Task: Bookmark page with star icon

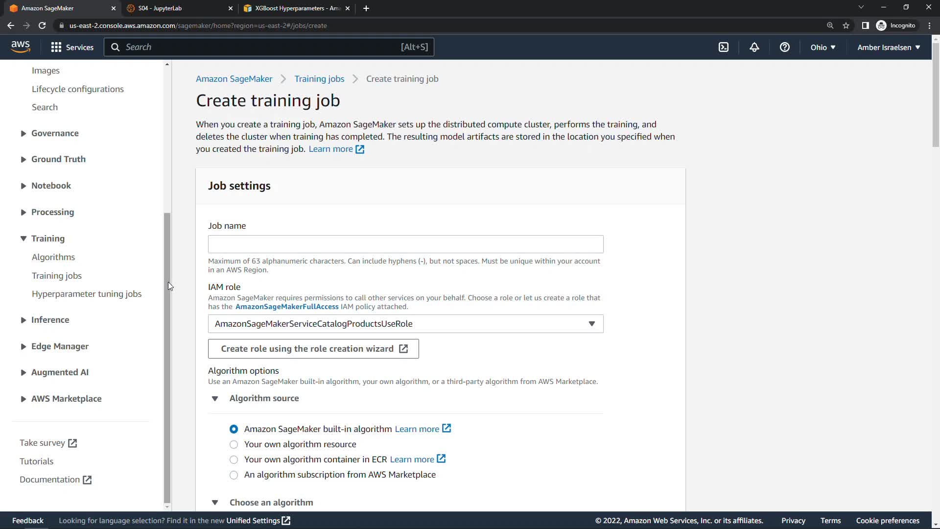Action: [846, 25]
